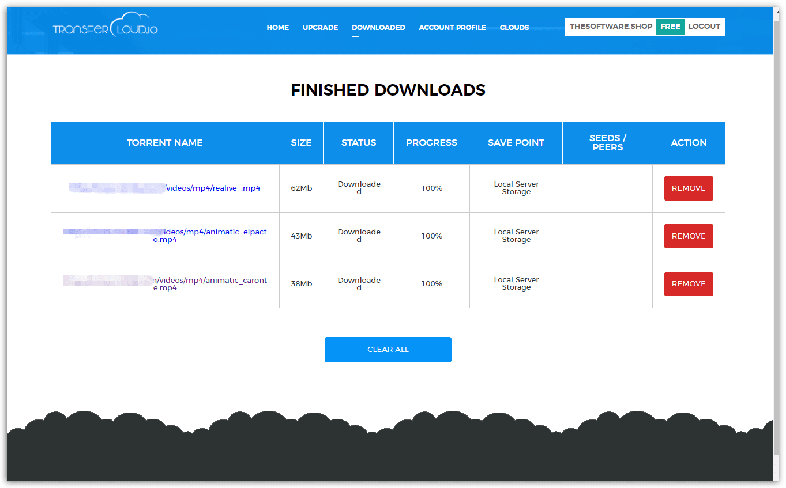Click the TORRENT NAME column header
The width and height of the screenshot is (786, 488).
(x=165, y=143)
